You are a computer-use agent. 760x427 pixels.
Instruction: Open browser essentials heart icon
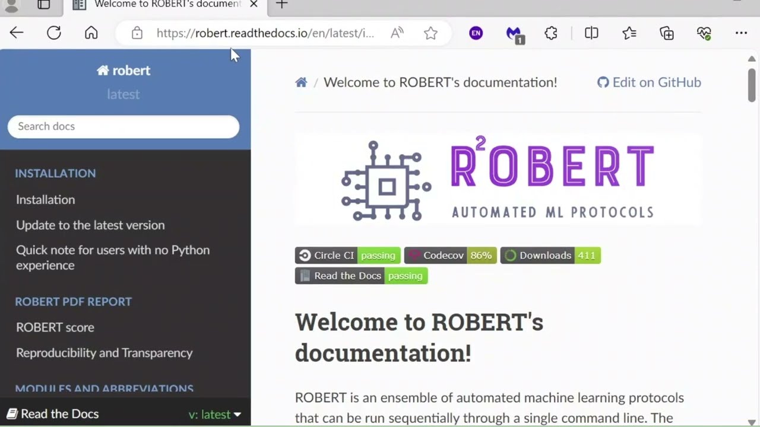point(704,33)
